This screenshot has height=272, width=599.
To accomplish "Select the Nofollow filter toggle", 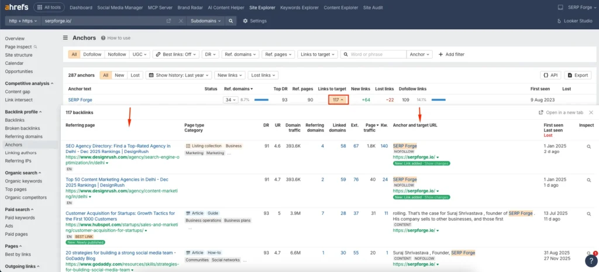I will pos(116,54).
